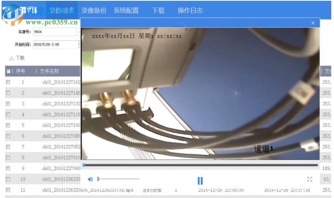
Task: Check the checkbox for row 10
Action: pyautogui.click(x=8, y=179)
